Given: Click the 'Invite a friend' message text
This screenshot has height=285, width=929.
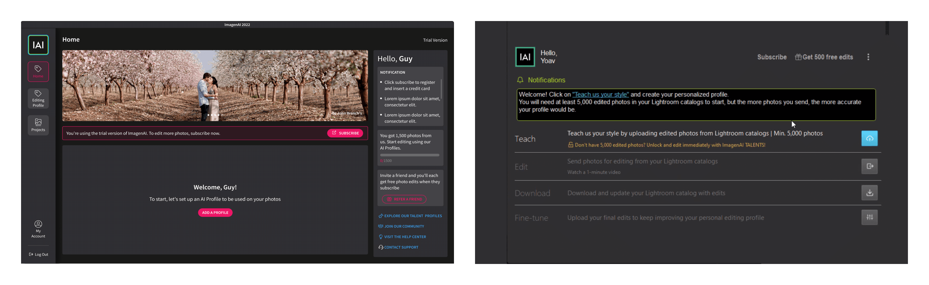Looking at the screenshot, I should click(x=410, y=182).
